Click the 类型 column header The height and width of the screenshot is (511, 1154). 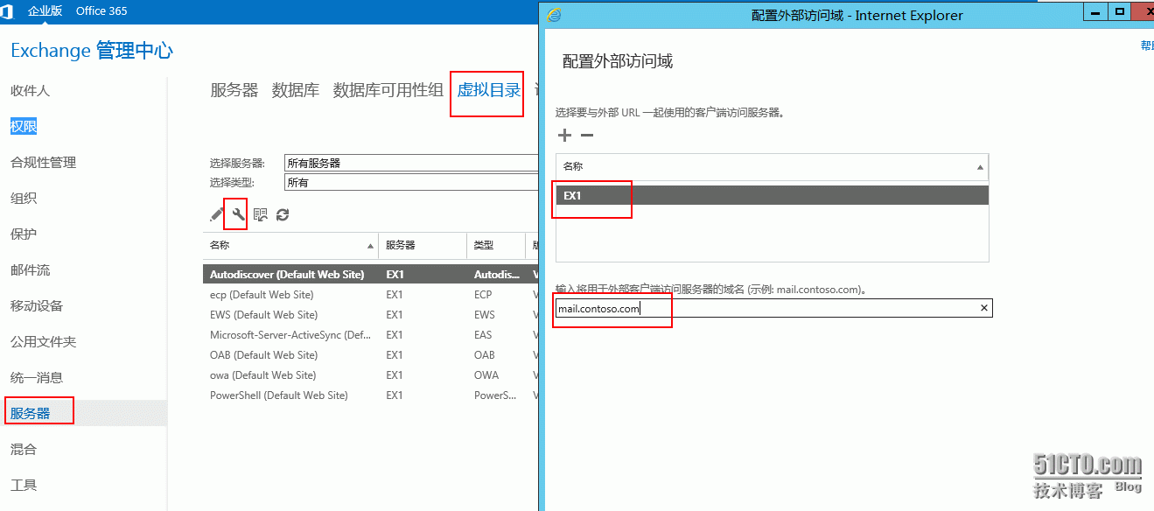495,245
